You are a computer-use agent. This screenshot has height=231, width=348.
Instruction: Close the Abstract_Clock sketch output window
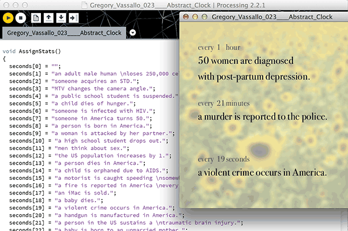(186, 17)
